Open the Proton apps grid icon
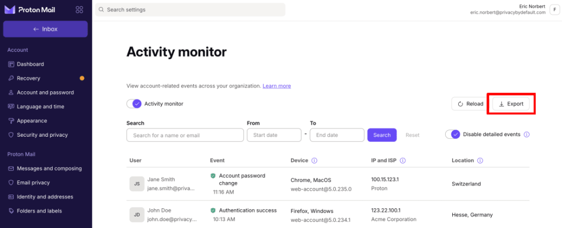The width and height of the screenshot is (562, 228). click(x=80, y=10)
